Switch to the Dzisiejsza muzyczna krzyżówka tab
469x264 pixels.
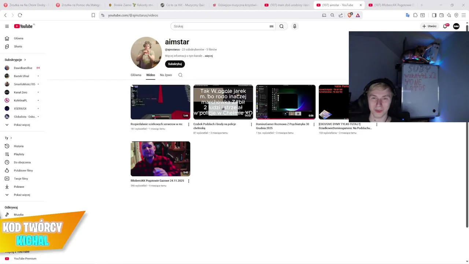[235, 5]
